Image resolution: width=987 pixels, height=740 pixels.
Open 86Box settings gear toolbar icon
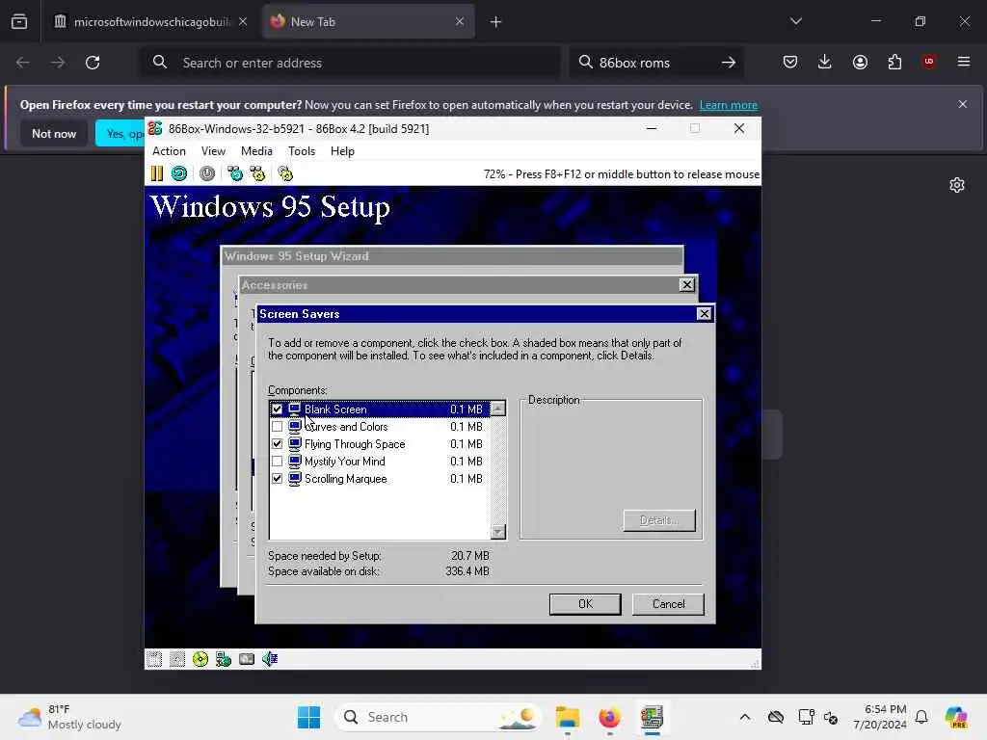pos(285,173)
